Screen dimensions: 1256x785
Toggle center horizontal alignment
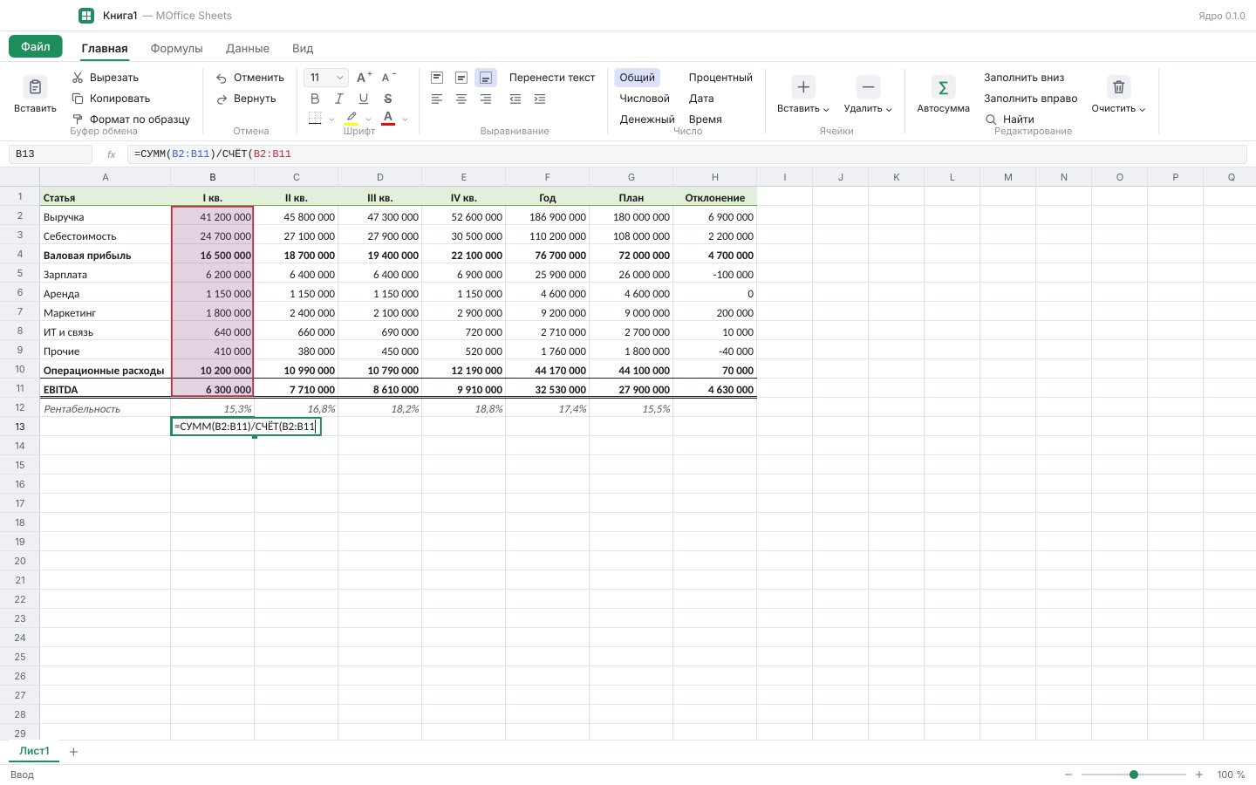pyautogui.click(x=461, y=99)
